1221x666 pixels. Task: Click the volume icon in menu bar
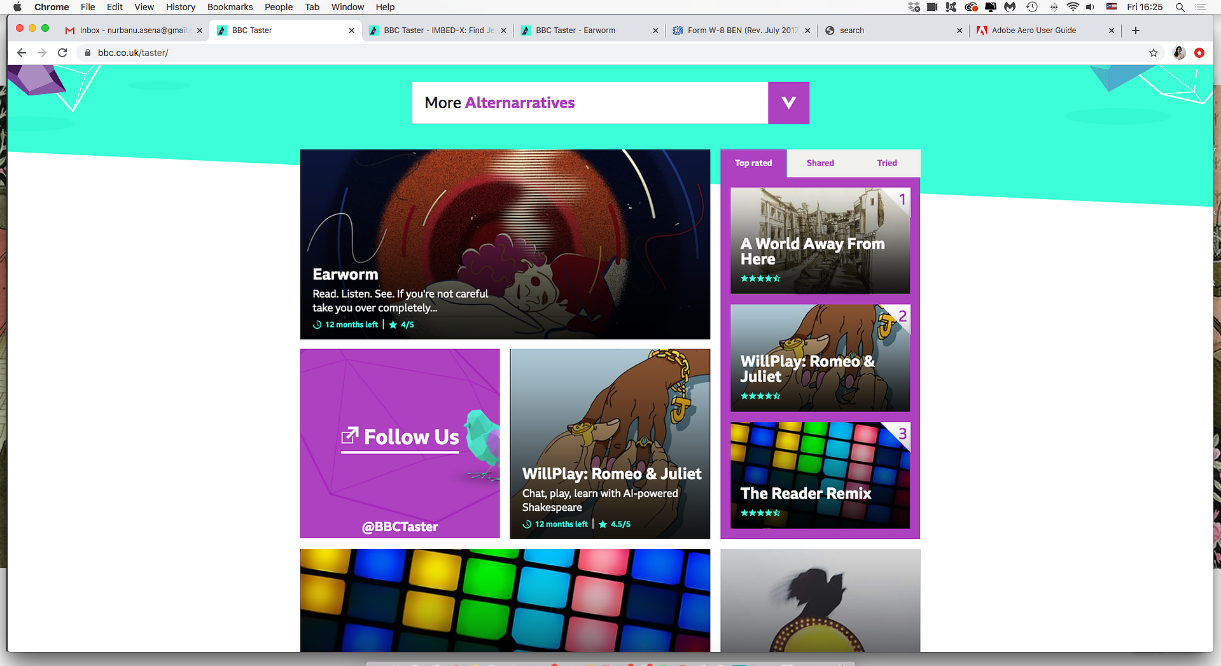[1091, 7]
